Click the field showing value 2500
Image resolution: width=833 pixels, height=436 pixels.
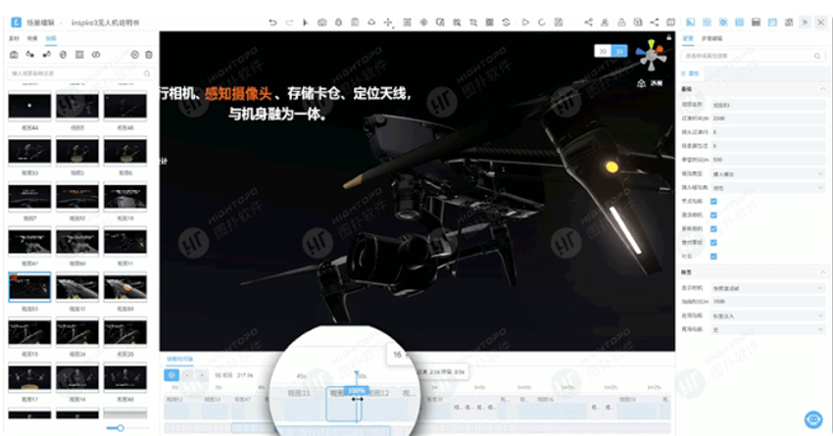coord(768,119)
